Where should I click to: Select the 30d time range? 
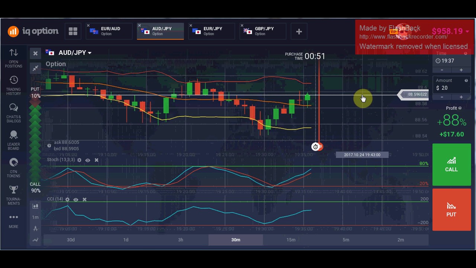point(71,240)
